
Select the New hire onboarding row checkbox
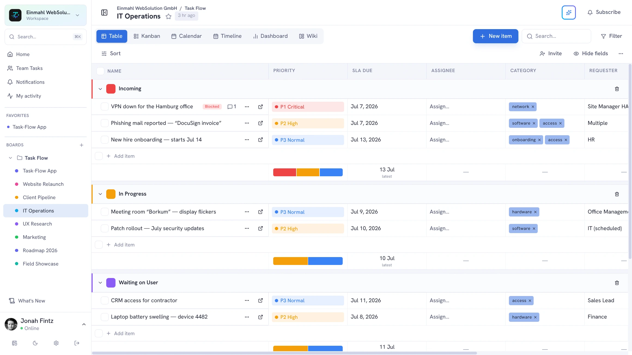[105, 140]
